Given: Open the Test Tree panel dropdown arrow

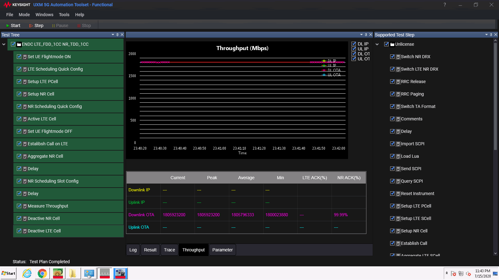Looking at the screenshot, I should [x=113, y=35].
